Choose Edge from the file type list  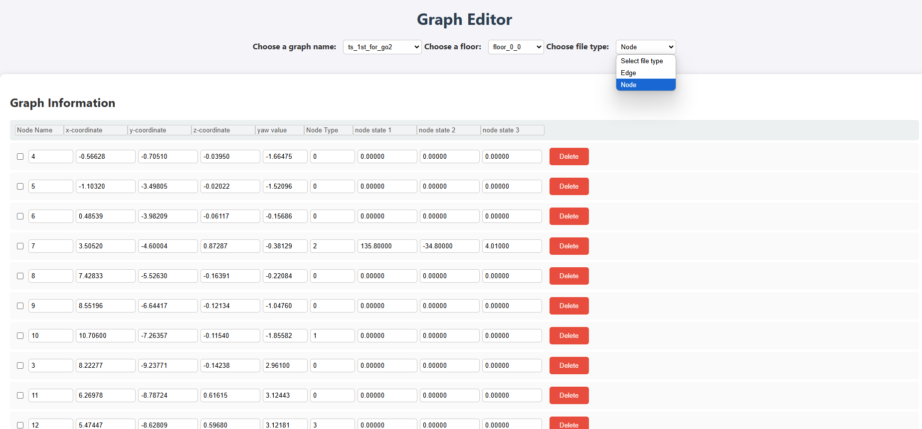[646, 73]
